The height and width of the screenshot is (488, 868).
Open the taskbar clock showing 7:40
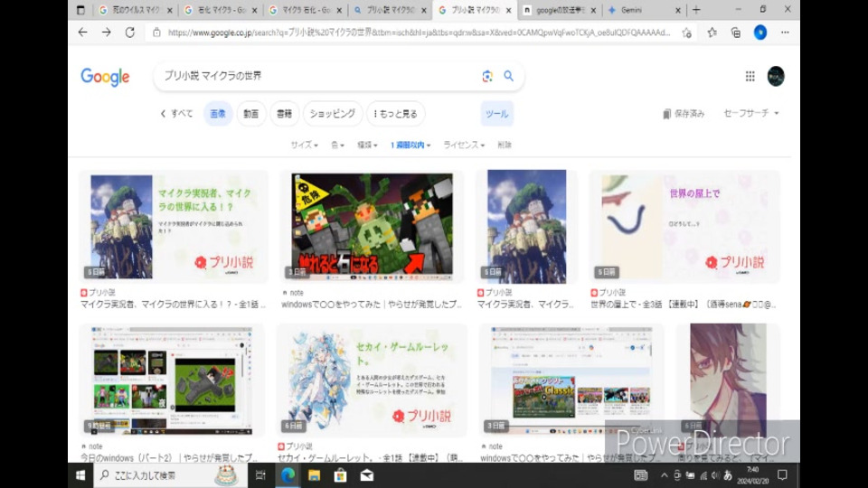(x=752, y=475)
